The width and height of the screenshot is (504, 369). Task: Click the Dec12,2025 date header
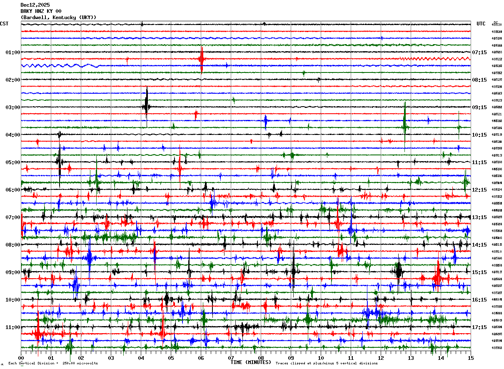coord(35,5)
